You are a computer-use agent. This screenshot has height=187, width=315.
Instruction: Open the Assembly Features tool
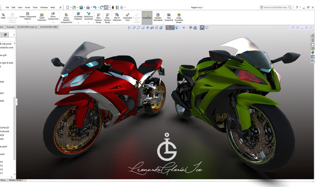78,16
